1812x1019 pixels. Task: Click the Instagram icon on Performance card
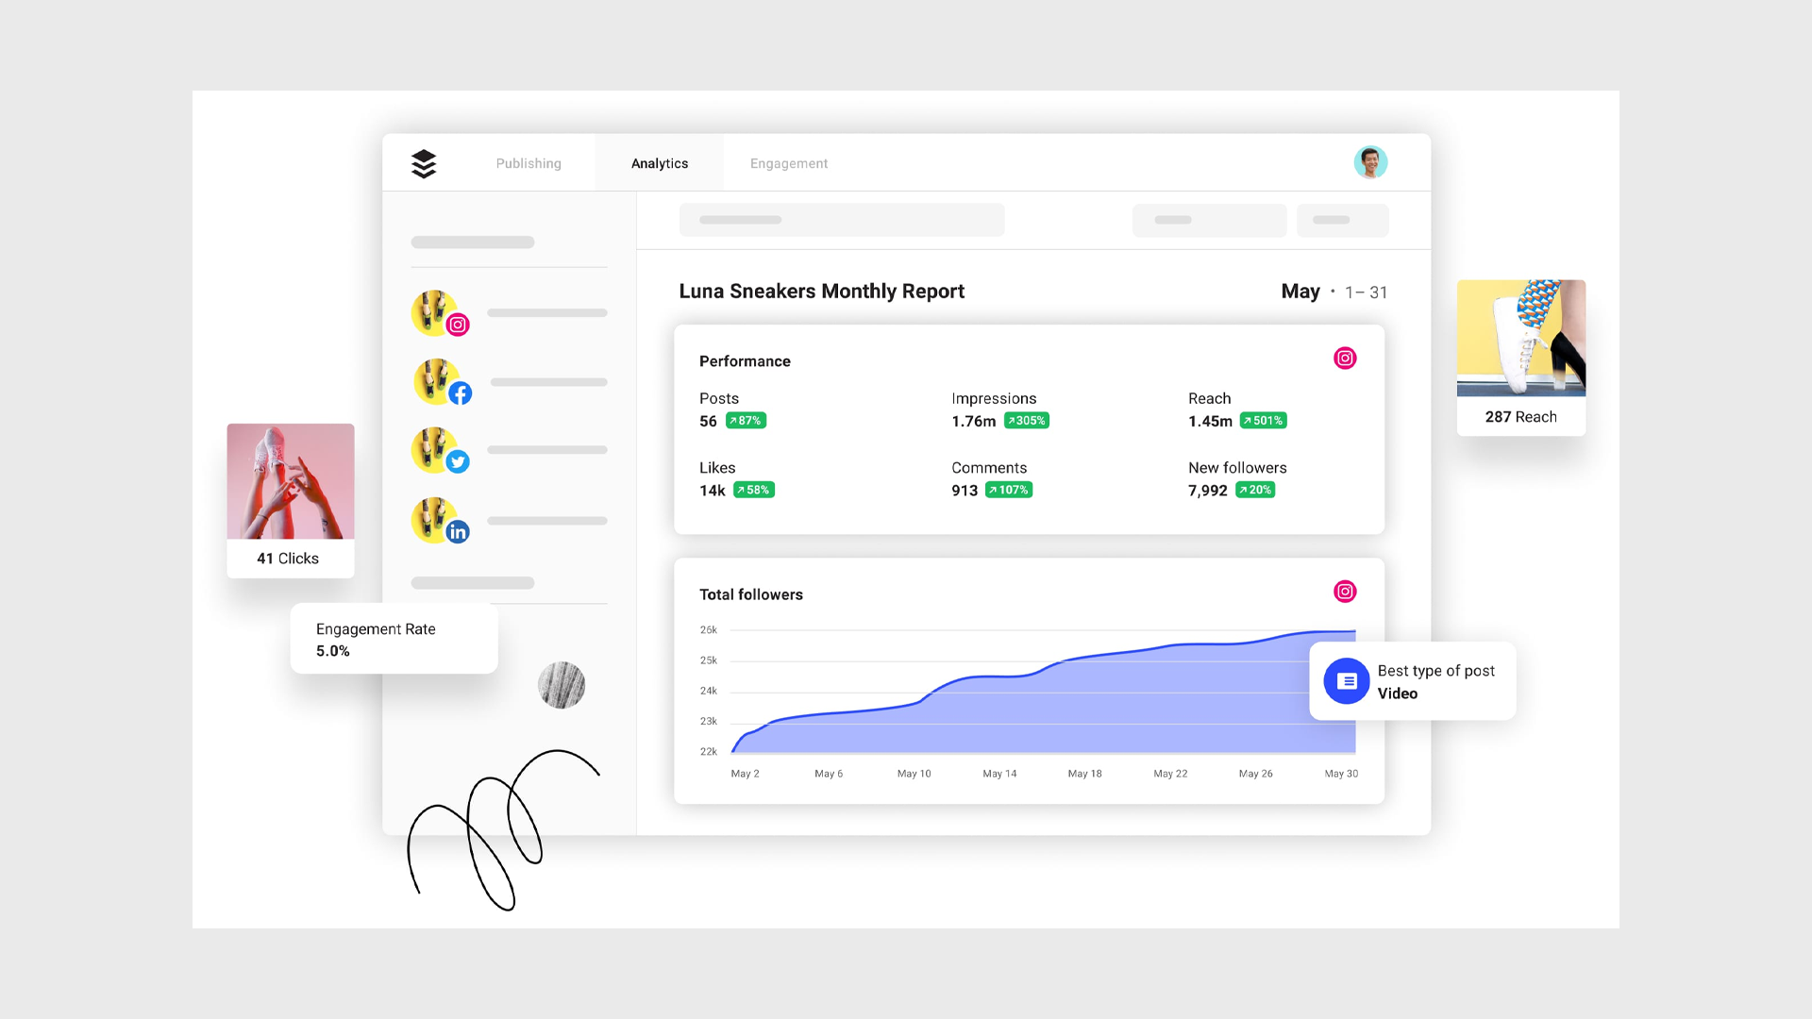click(1344, 359)
